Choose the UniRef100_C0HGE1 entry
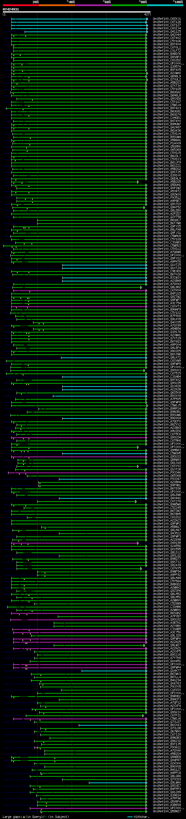 (167, 118)
